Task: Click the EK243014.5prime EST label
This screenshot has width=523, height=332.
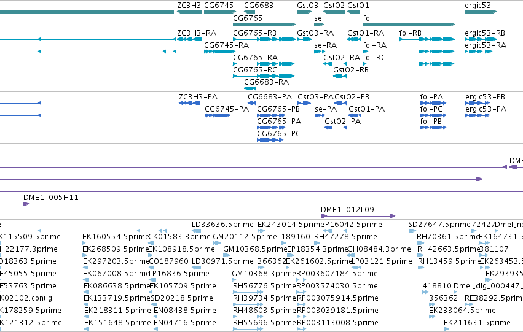Action: (x=291, y=225)
